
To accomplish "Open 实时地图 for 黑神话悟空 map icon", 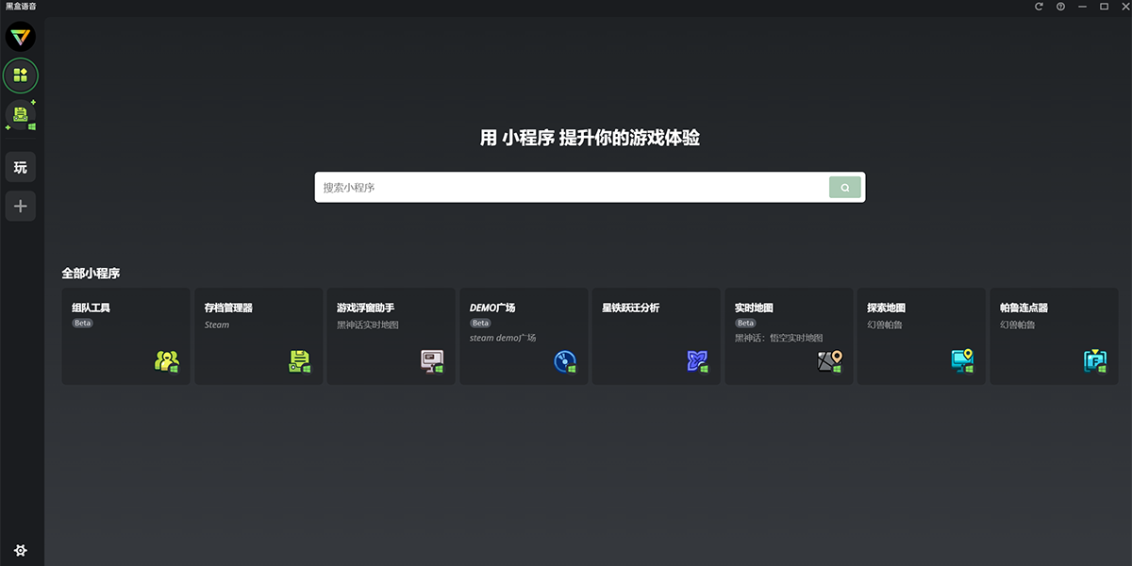I will pos(829,360).
